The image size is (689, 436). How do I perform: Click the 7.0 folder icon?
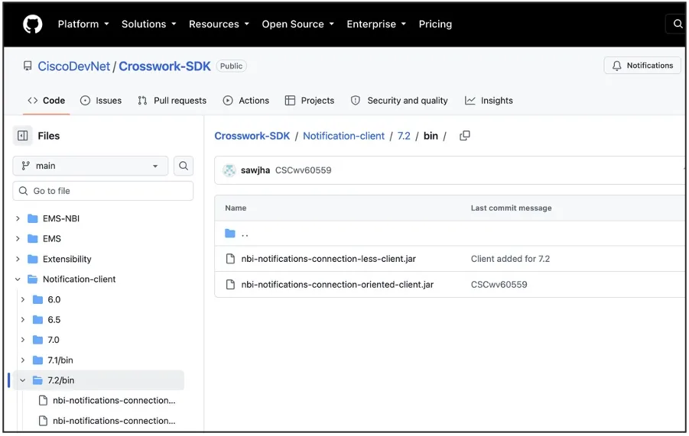(37, 340)
